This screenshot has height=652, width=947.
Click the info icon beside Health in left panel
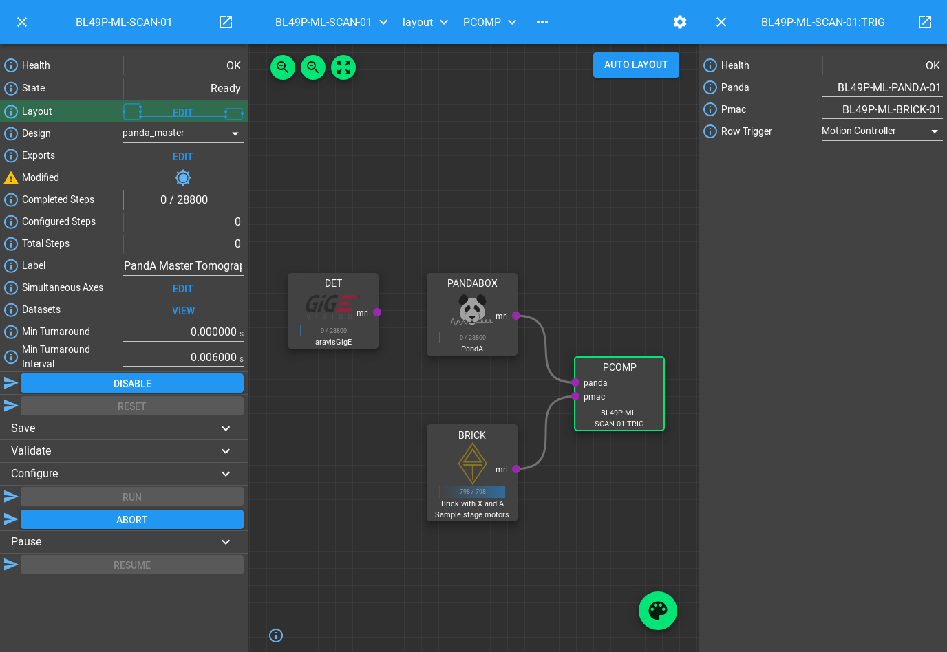tap(11, 65)
